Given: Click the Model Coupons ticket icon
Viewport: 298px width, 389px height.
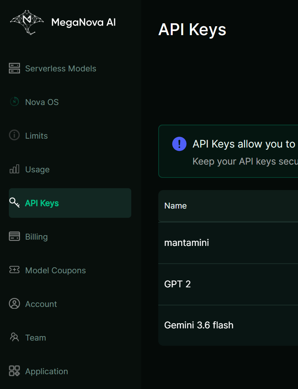Looking at the screenshot, I should pos(14,270).
